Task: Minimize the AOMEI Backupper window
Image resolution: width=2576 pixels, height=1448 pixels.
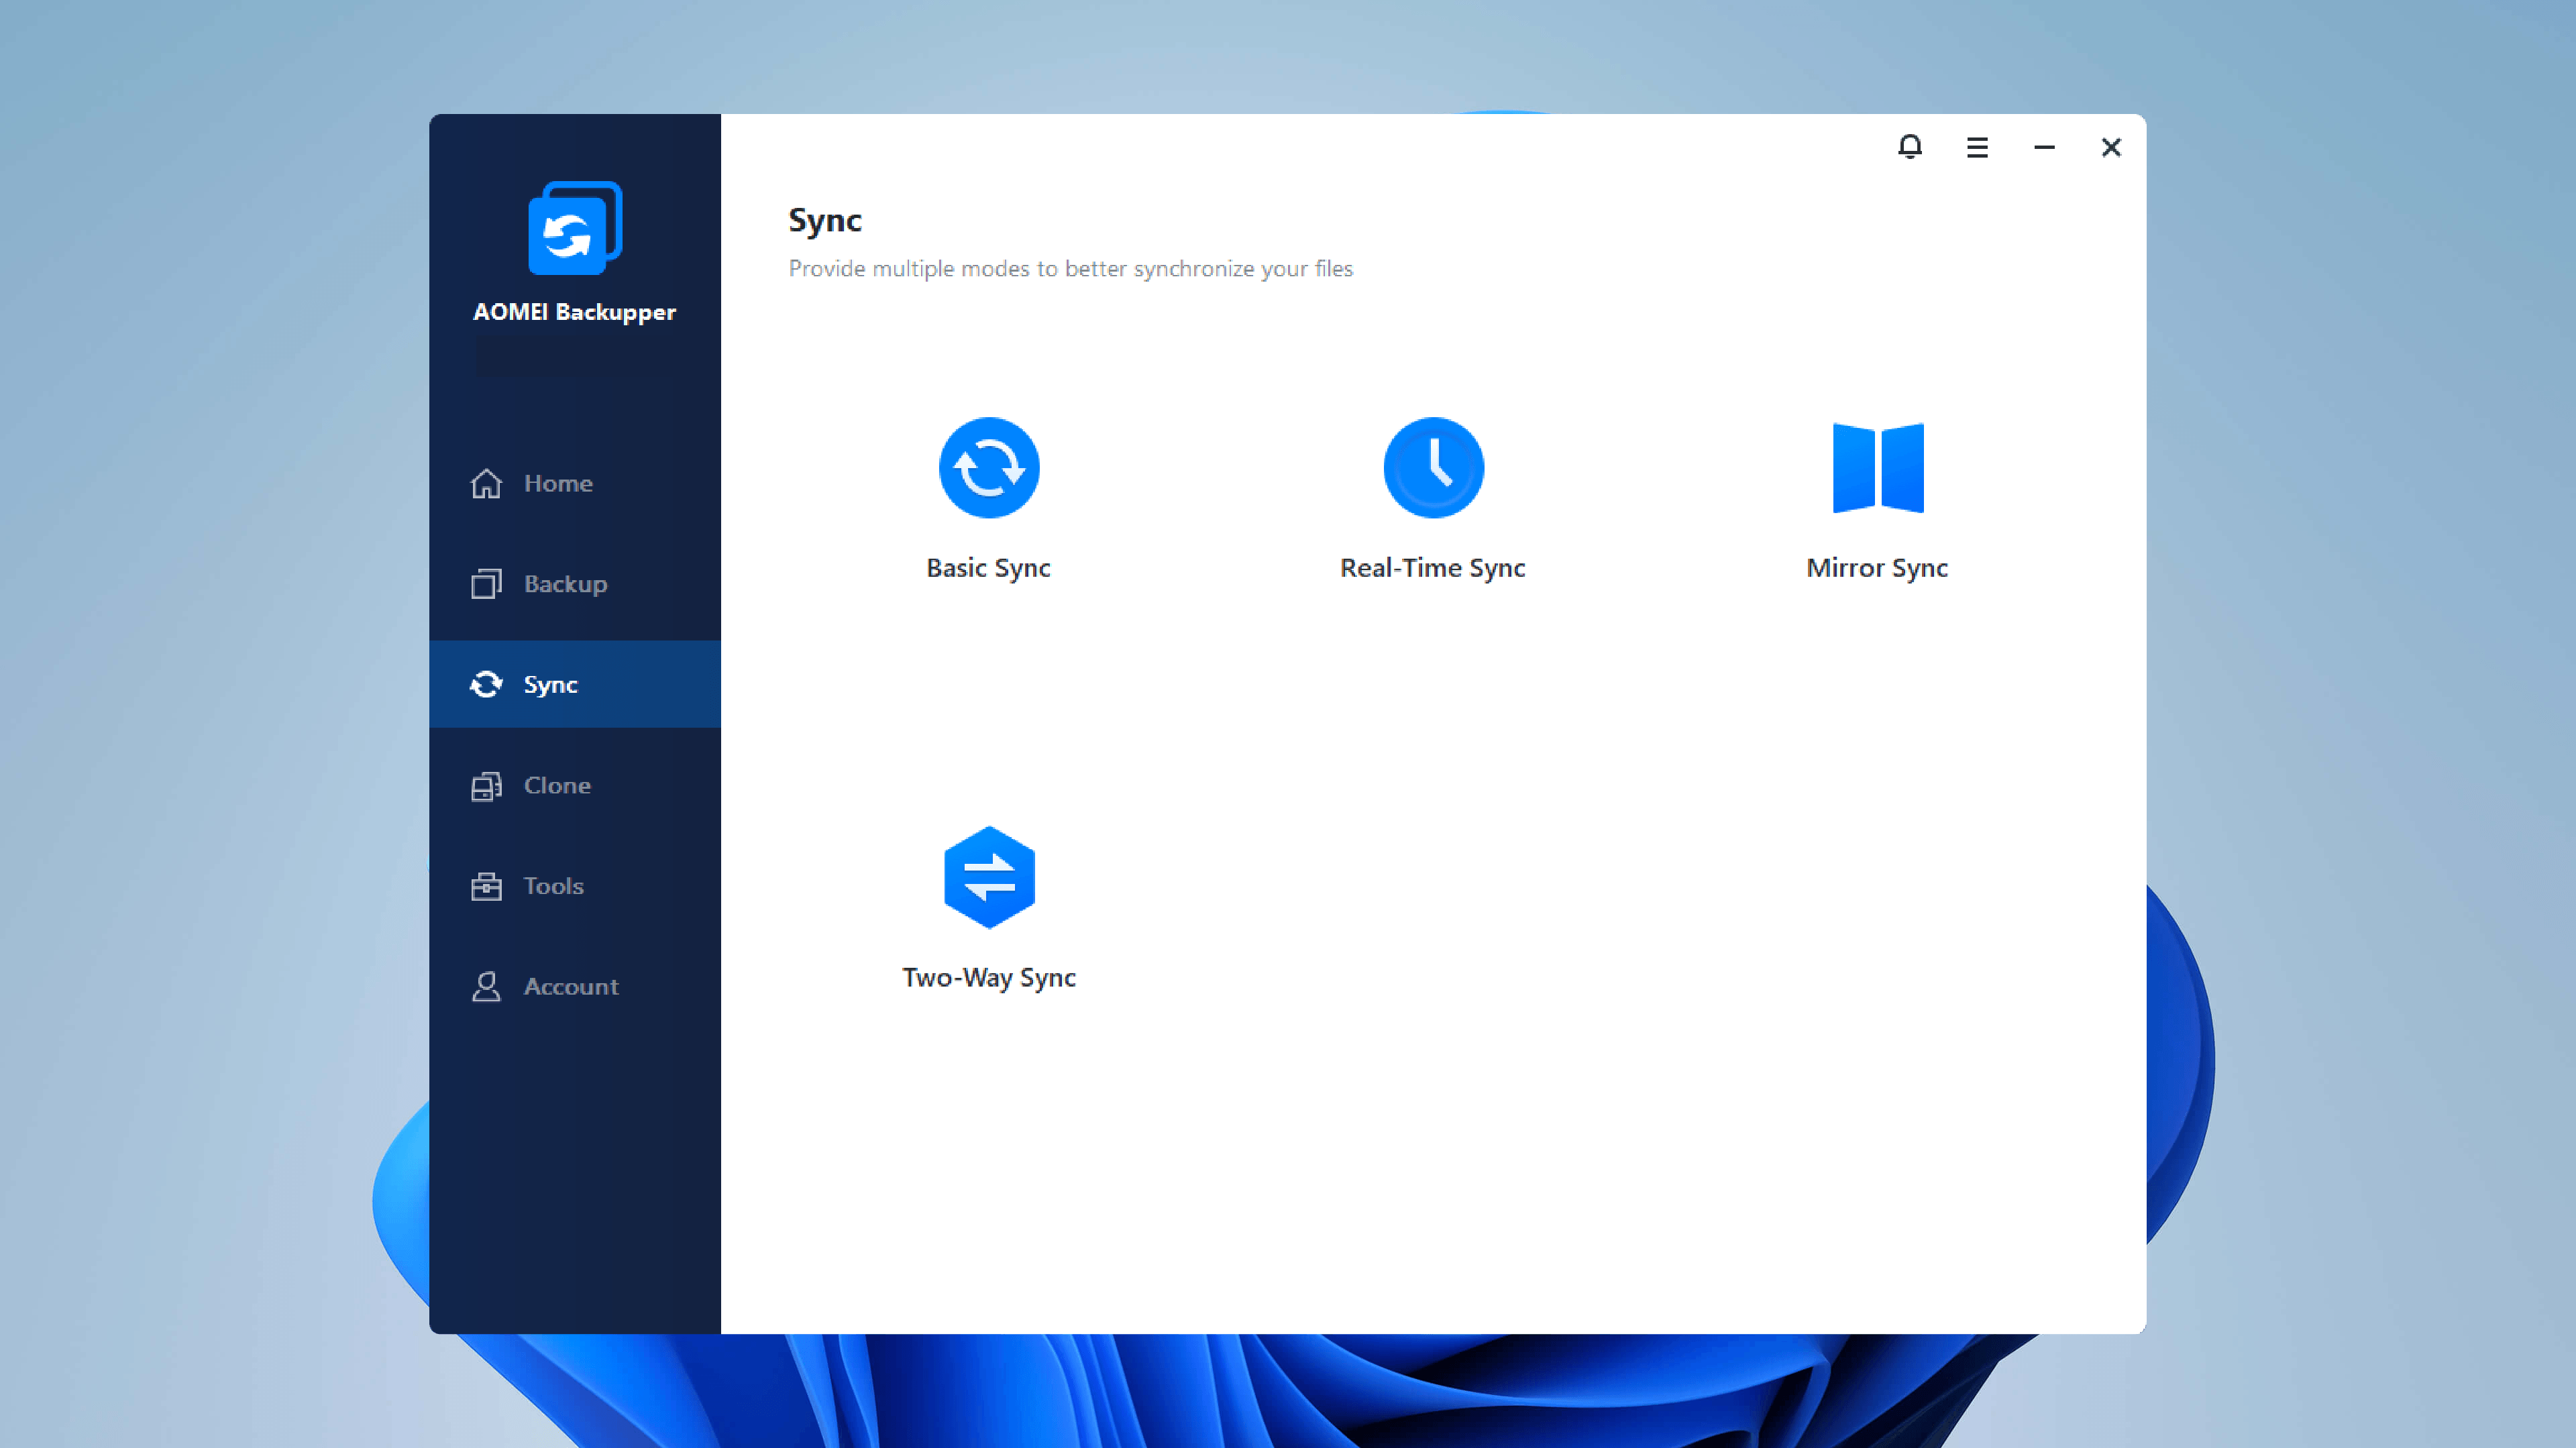Action: [2043, 148]
